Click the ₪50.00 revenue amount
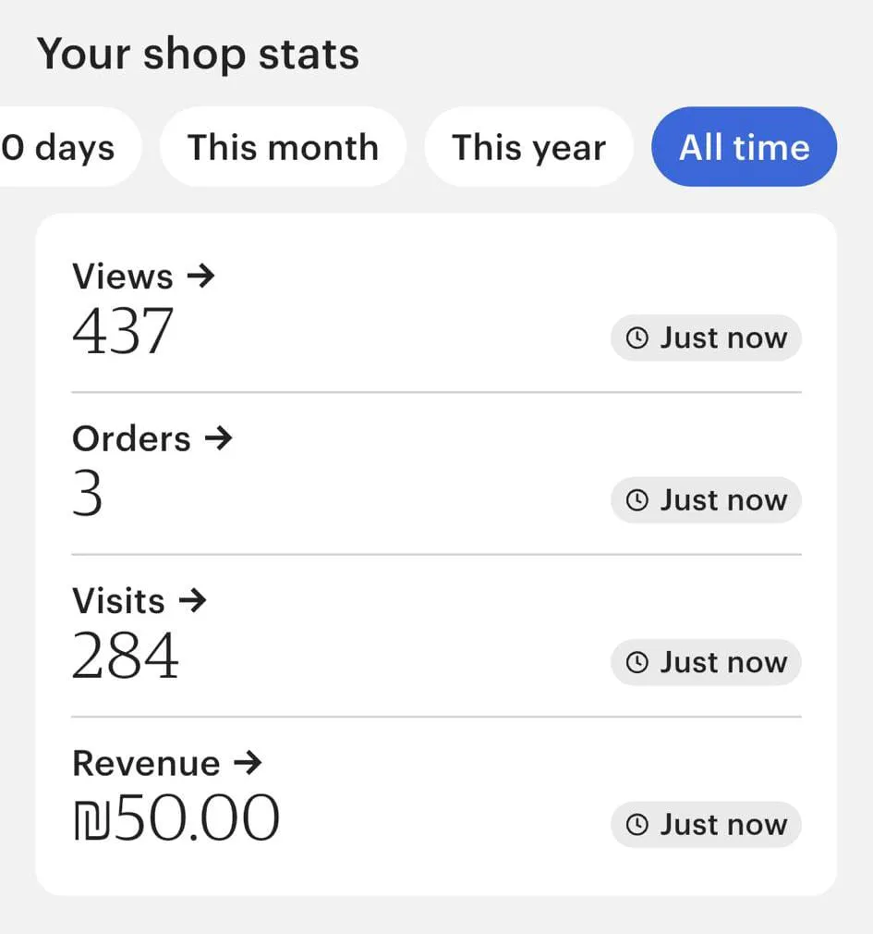The image size is (873, 934). (x=176, y=818)
